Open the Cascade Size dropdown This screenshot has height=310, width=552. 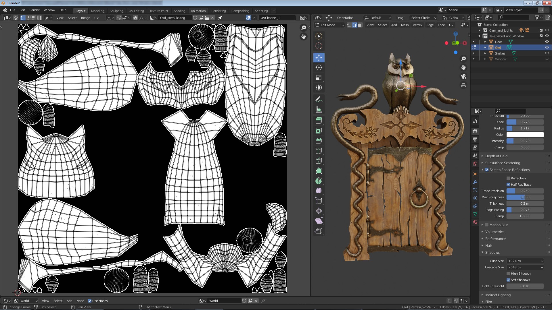pos(525,267)
